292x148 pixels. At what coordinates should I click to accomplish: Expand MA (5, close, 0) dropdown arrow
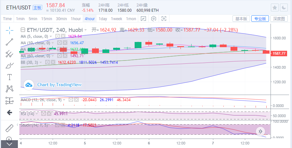51,36
